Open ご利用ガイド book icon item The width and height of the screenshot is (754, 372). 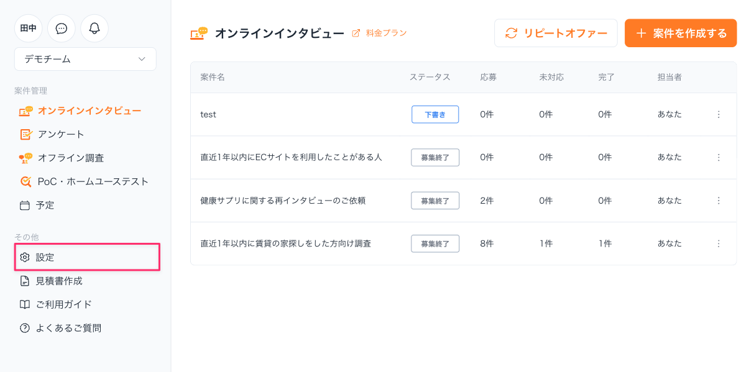tap(63, 304)
